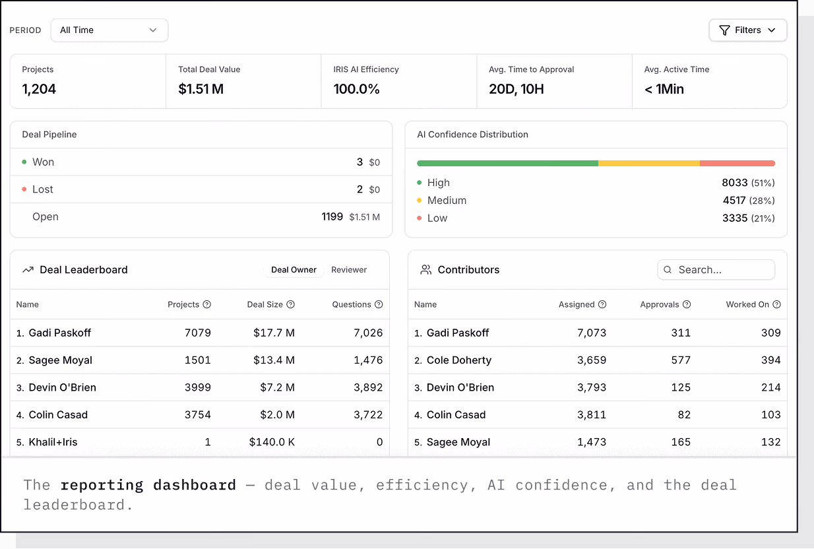Click the help icon next to Approvals

(687, 305)
